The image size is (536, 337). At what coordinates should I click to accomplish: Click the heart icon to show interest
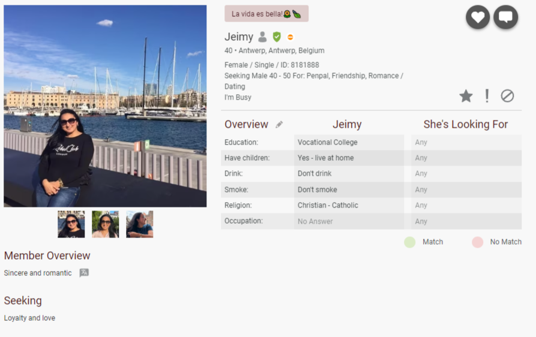click(x=478, y=17)
